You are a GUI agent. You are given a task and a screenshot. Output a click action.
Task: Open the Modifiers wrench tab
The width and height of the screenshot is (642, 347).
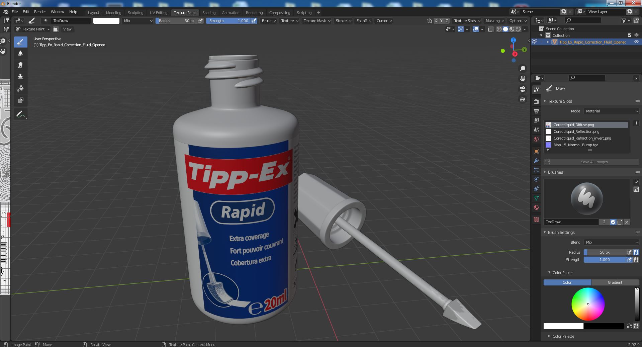coord(536,161)
